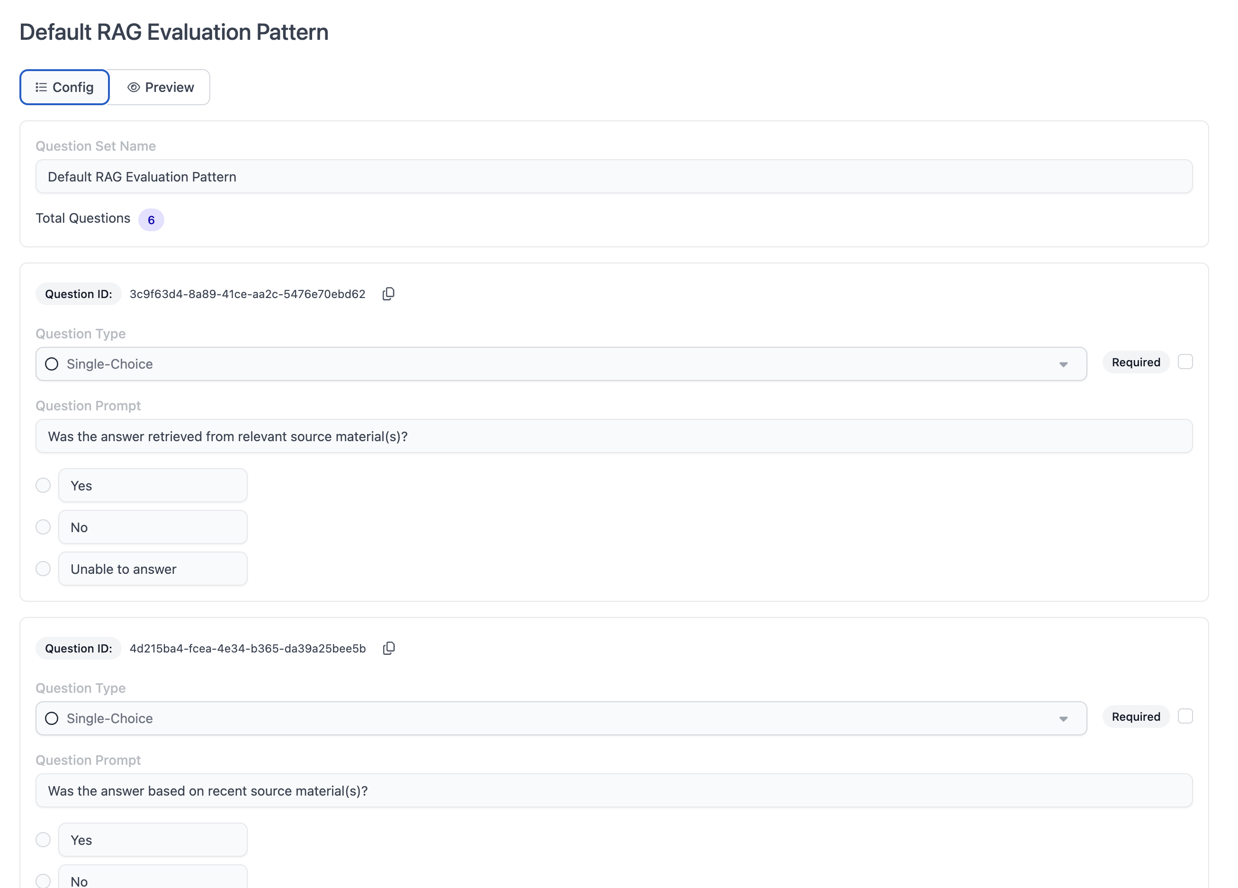Edit the Question Set Name field

point(613,176)
